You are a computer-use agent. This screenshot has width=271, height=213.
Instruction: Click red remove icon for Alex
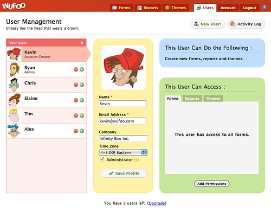[76, 131]
